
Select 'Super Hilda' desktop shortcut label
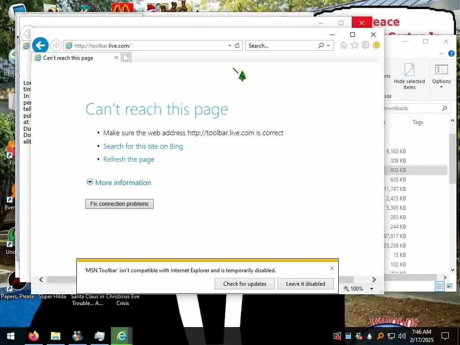click(53, 296)
